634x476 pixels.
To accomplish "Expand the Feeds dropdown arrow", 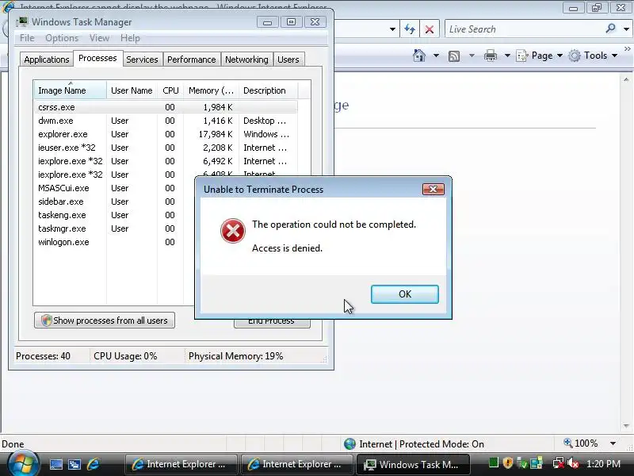I will tap(472, 56).
